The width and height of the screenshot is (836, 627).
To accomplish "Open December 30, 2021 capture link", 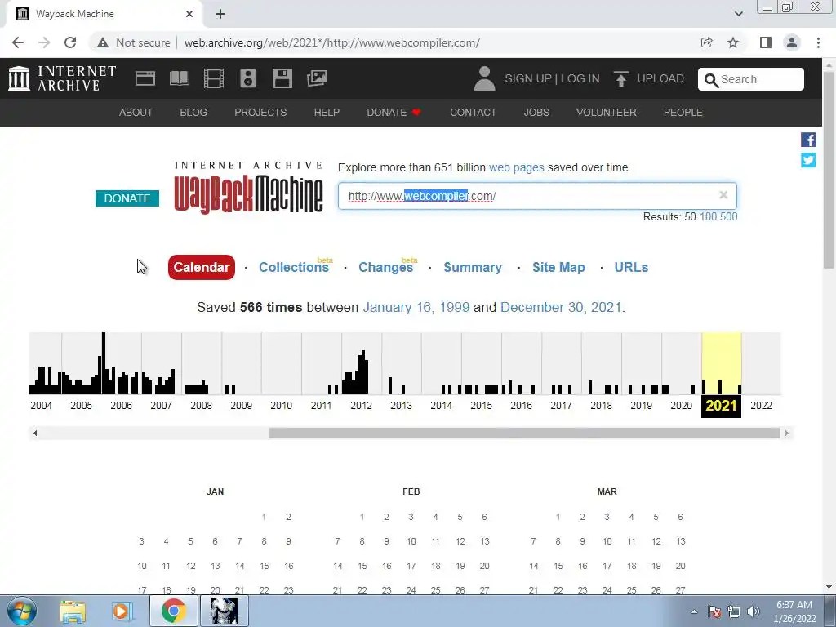I will 561,307.
